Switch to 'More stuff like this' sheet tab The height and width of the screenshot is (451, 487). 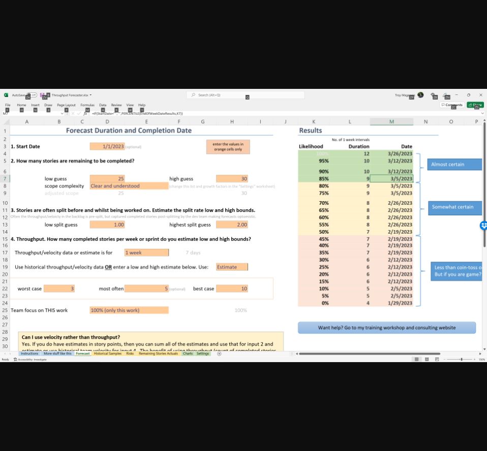pyautogui.click(x=57, y=353)
